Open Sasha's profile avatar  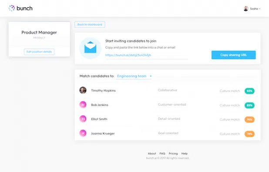246,9
